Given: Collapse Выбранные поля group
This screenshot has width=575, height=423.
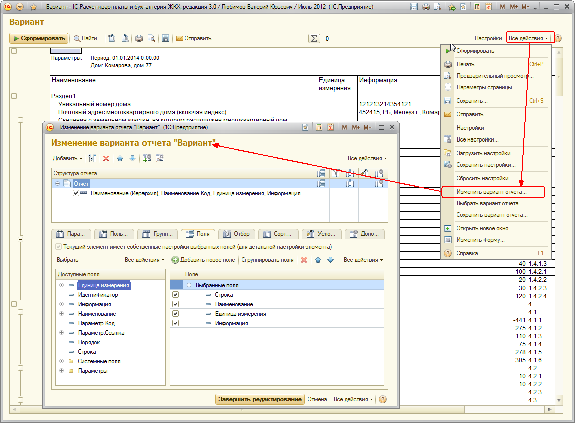Looking at the screenshot, I should tap(189, 285).
